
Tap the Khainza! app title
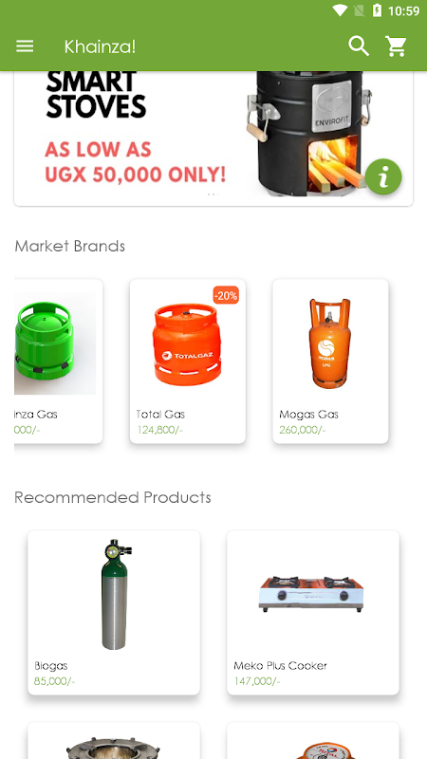[x=100, y=46]
